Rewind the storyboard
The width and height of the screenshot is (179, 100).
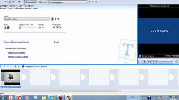coord(16,67)
